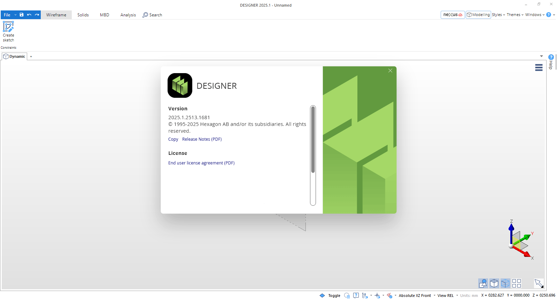Screen dimensions: 557x299
Task: Click the version number 2025.1.2513.1681
Action: 189,118
